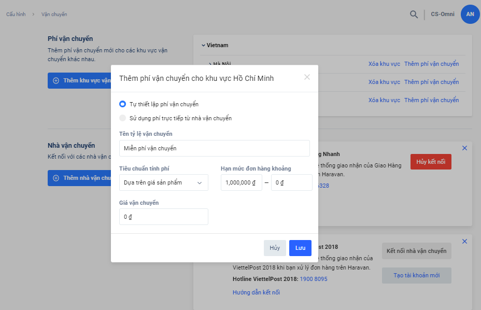The image size is (481, 310).
Task: Open the Hướng dẫn kết nối link
Action: click(256, 292)
